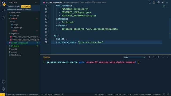Open errors and warnings count in status bar
The width and height of the screenshot is (171, 96).
point(49,94)
